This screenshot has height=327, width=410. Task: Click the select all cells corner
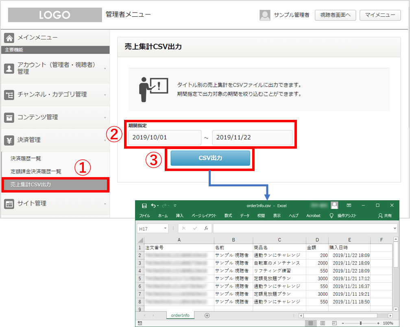pyautogui.click(x=140, y=240)
